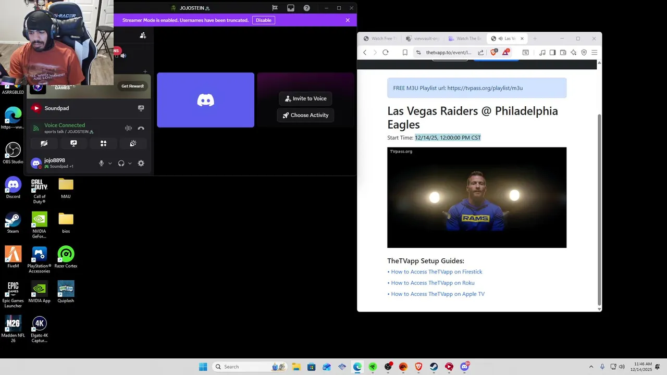Disconnect from the voice call
The height and width of the screenshot is (375, 667).
click(141, 128)
